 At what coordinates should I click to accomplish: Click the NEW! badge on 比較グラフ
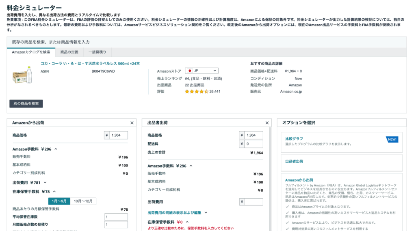click(x=392, y=139)
